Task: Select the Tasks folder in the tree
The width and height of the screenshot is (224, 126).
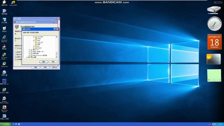Action: pos(39,39)
